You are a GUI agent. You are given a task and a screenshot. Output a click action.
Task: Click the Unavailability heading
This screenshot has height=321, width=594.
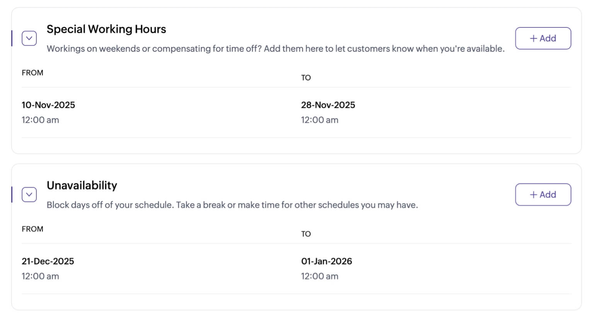[x=82, y=186]
